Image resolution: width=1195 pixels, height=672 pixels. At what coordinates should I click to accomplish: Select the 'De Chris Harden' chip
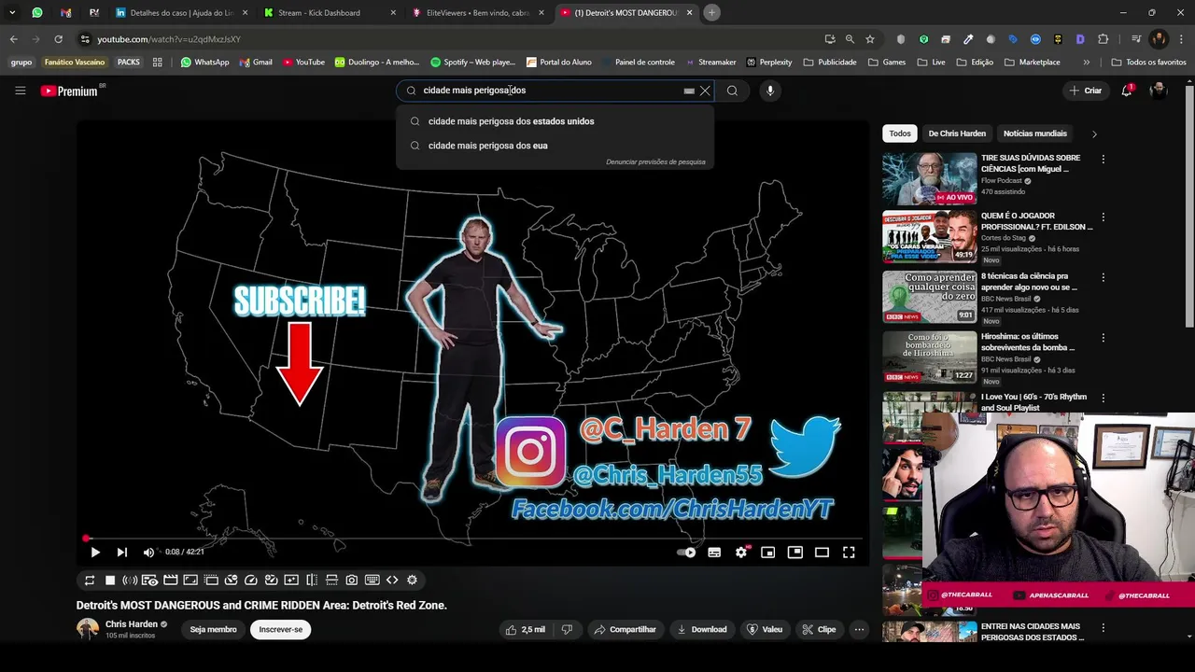click(x=957, y=133)
